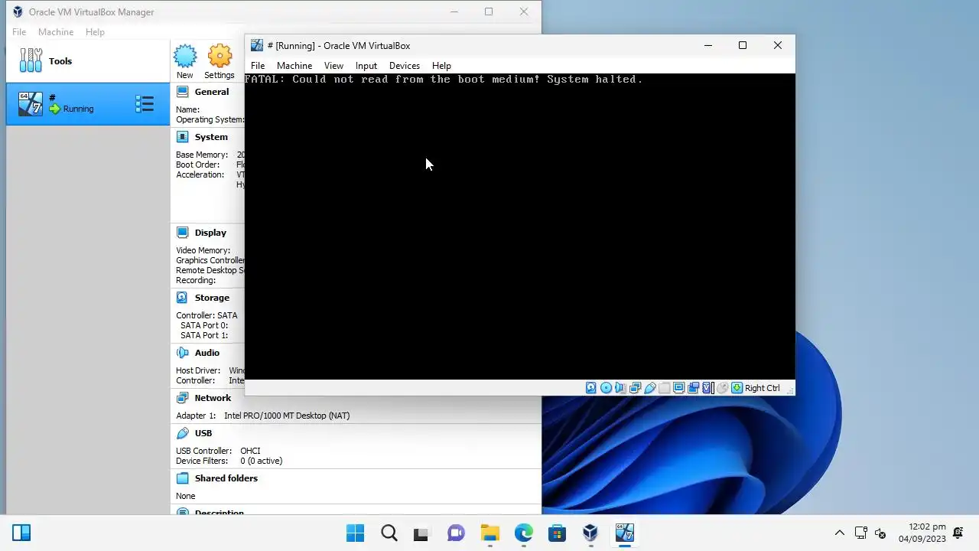Click the display monitor icon in VM status bar
979x551 pixels.
tap(678, 388)
